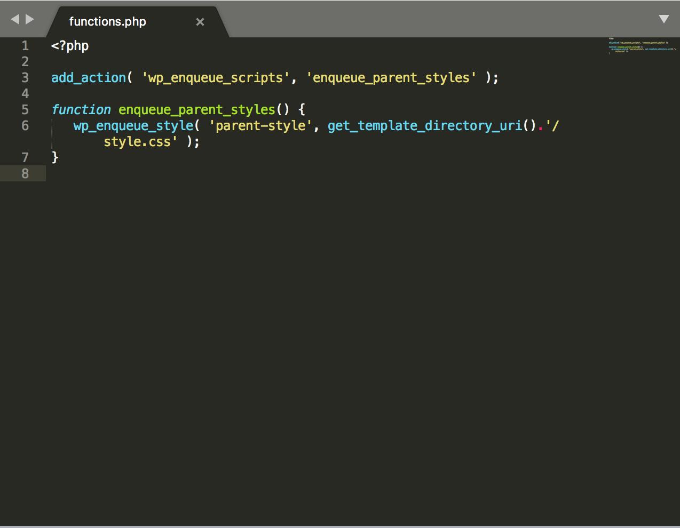Close the functions.php tab

[200, 22]
